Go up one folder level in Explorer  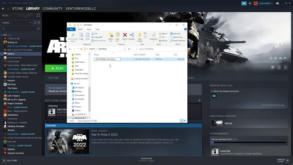click(x=81, y=49)
